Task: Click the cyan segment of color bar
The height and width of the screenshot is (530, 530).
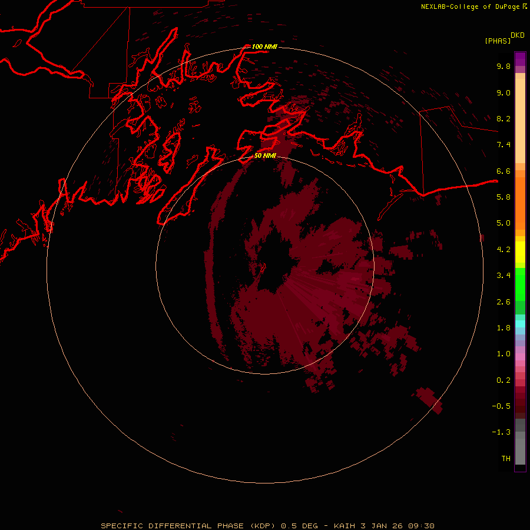Action: click(x=520, y=323)
